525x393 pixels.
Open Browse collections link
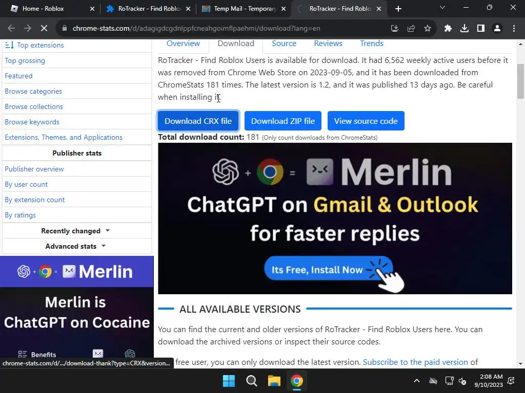34,106
